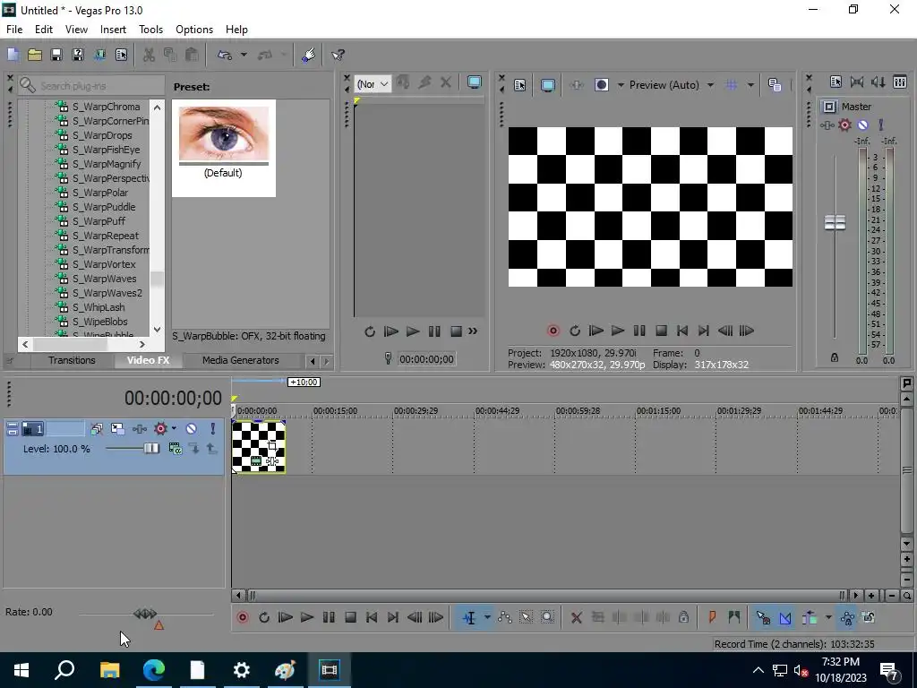The image size is (917, 688).
Task: Select the (Default) eye preset thumbnail
Action: click(223, 148)
